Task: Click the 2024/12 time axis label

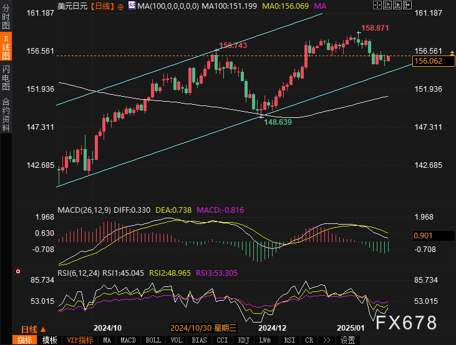Action: coord(272,328)
